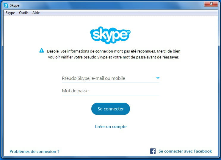Select Se connecter avec Facebook link
The image size is (221, 160).
(x=185, y=151)
